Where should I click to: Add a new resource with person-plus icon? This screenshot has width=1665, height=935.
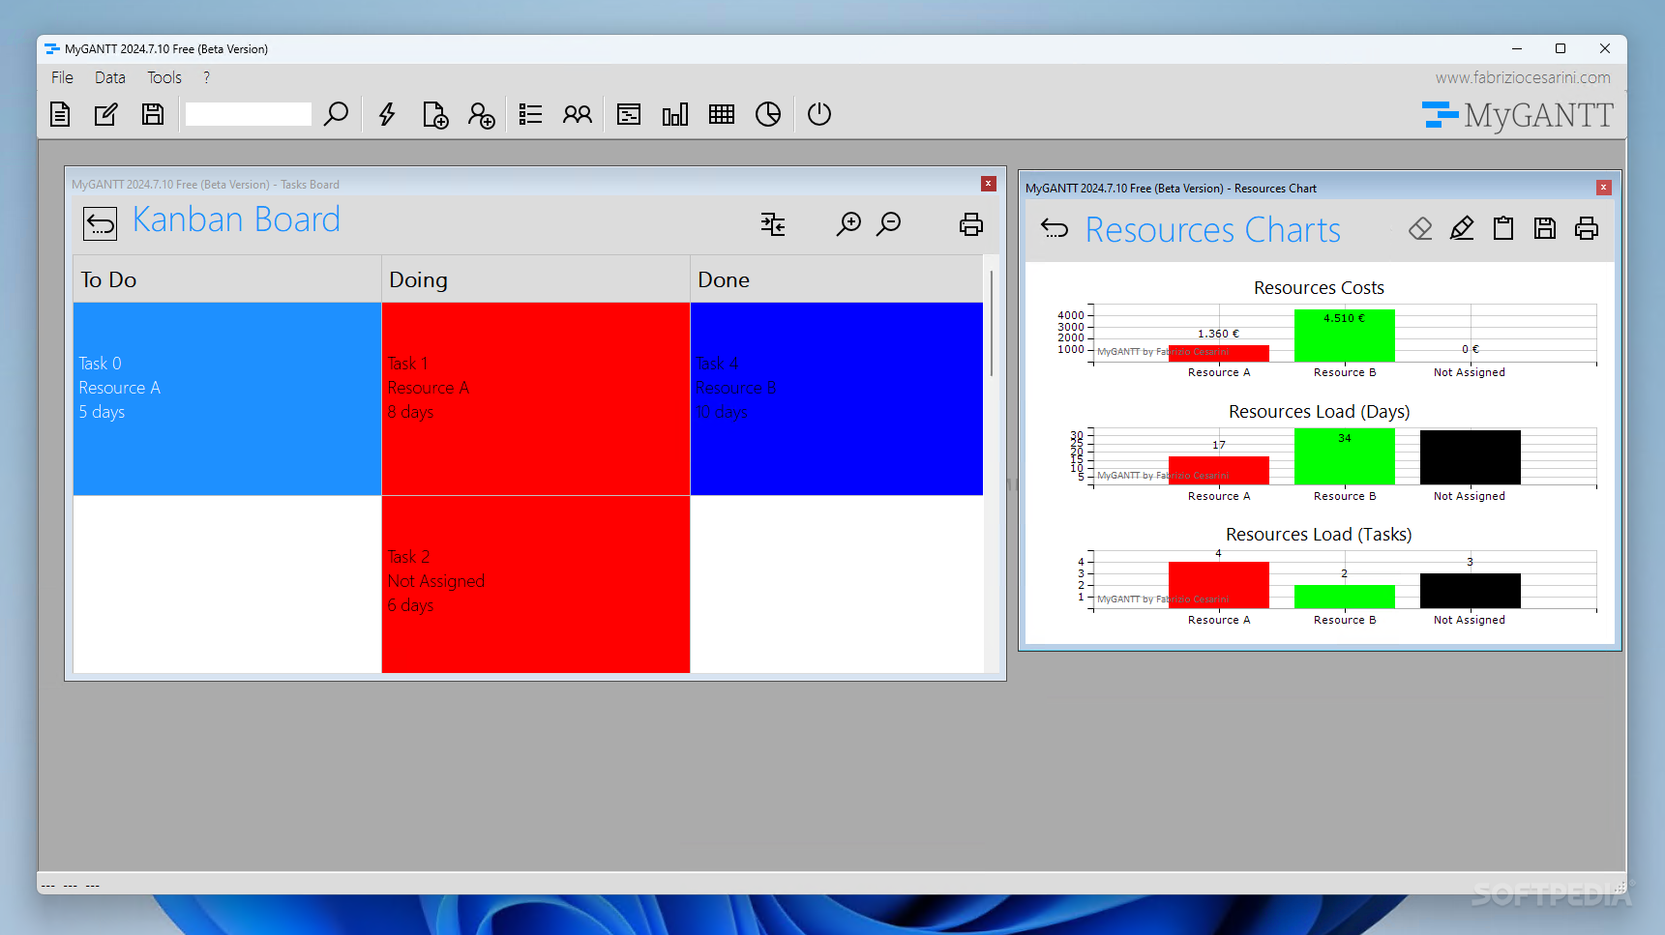481,114
